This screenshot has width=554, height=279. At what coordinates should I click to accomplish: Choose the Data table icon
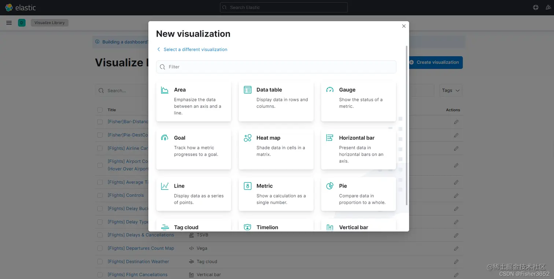pos(248,90)
